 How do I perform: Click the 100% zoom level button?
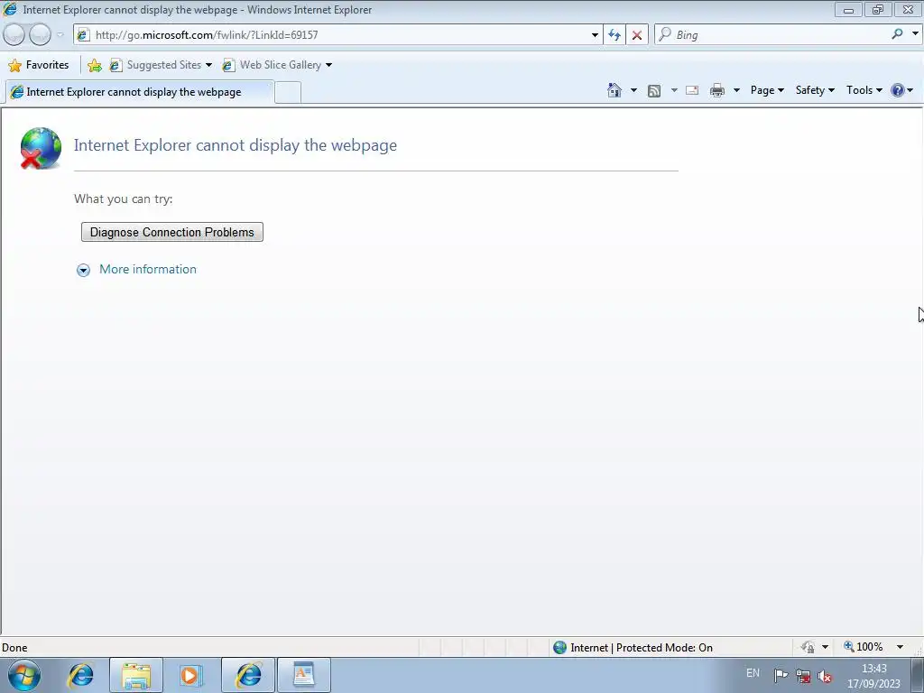(x=864, y=647)
